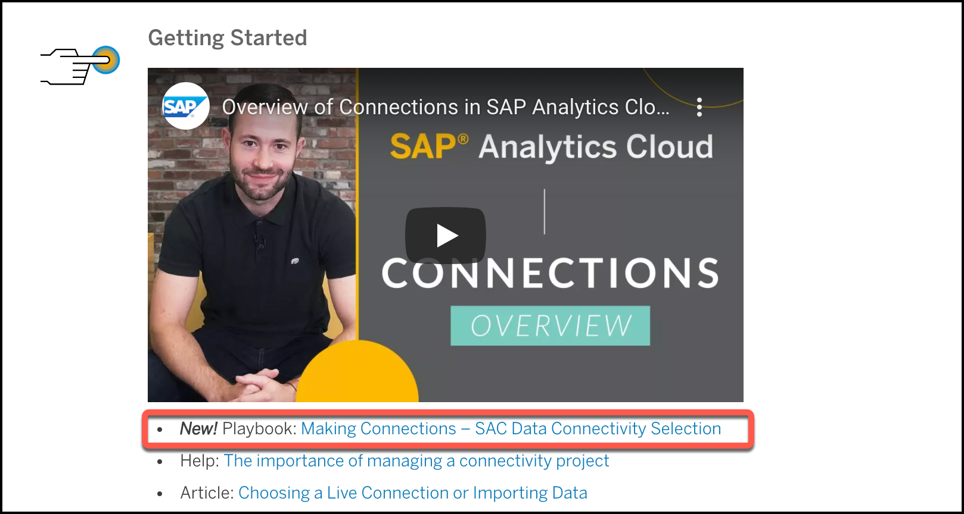Screen dimensions: 964x514
Task: Open the video title link Overview of Connections
Action: pyautogui.click(x=444, y=107)
